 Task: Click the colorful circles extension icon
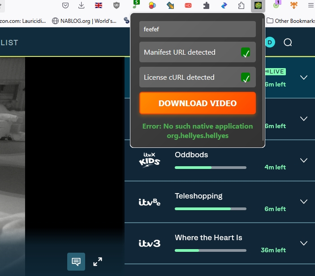click(x=152, y=5)
